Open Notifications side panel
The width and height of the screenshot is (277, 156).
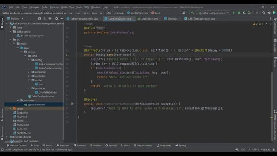point(275,26)
